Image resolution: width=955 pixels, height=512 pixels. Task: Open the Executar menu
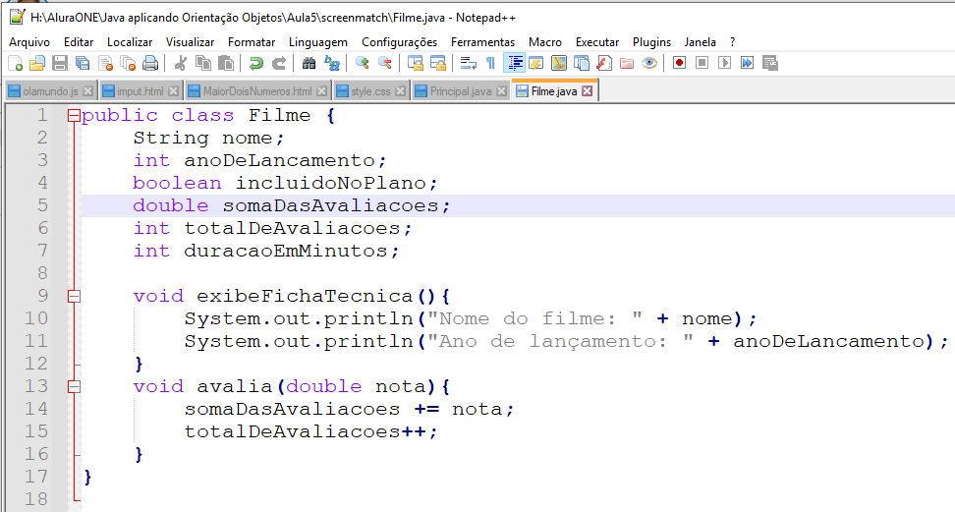597,42
